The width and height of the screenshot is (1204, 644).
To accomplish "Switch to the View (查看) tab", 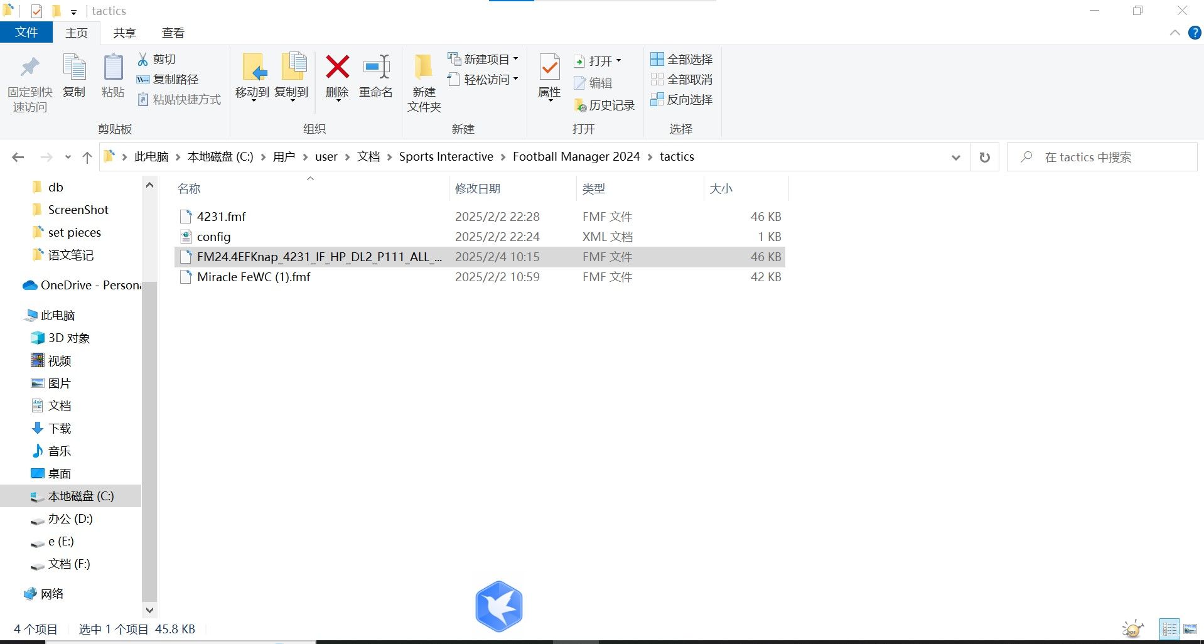I will [x=173, y=33].
